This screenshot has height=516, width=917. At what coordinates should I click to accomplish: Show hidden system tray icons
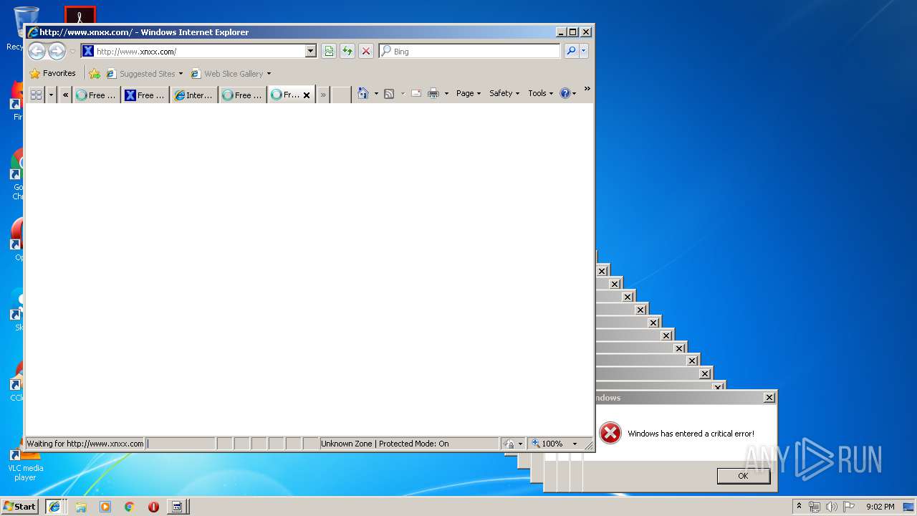799,506
